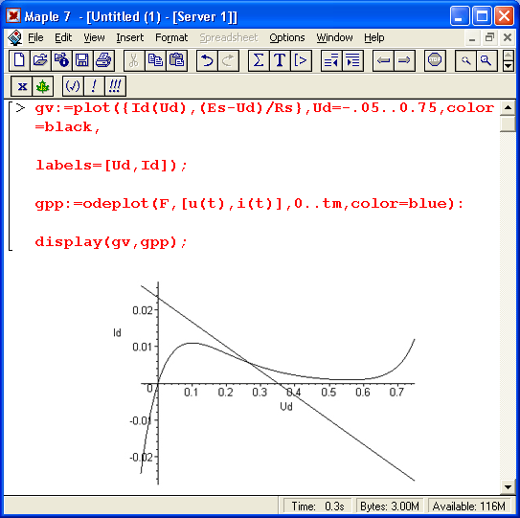Expand toolbar with the down stepper arrow

509,66
